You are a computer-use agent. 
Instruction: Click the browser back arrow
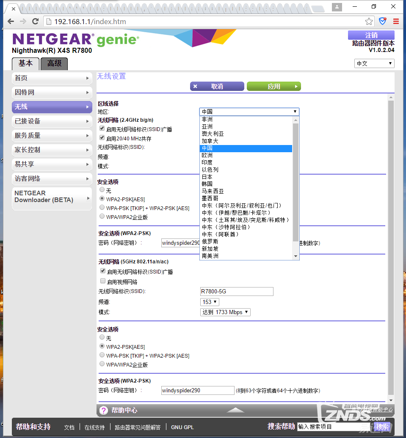[11, 22]
